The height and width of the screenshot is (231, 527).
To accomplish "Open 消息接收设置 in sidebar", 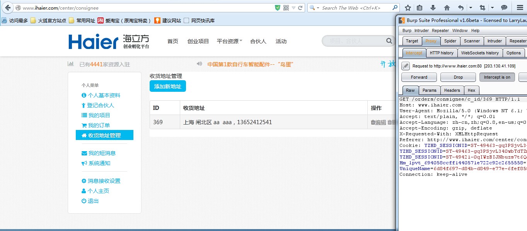I will [101, 181].
